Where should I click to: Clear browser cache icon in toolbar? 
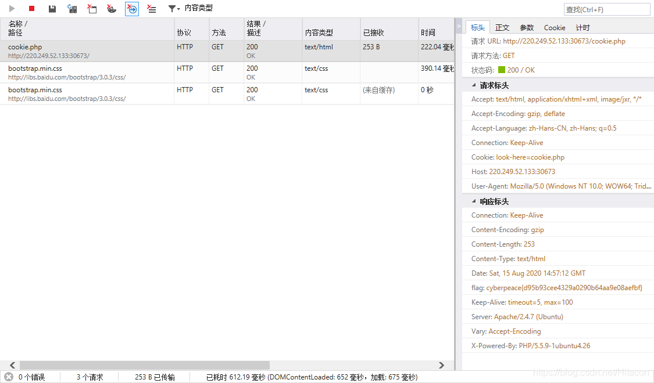click(92, 9)
